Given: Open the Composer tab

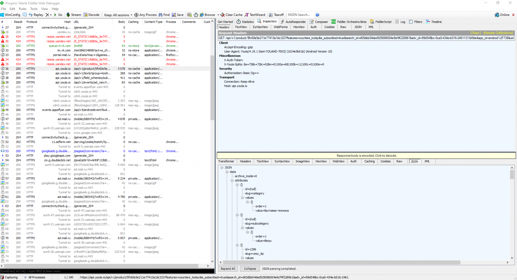Looking at the screenshot, I should [319, 22].
